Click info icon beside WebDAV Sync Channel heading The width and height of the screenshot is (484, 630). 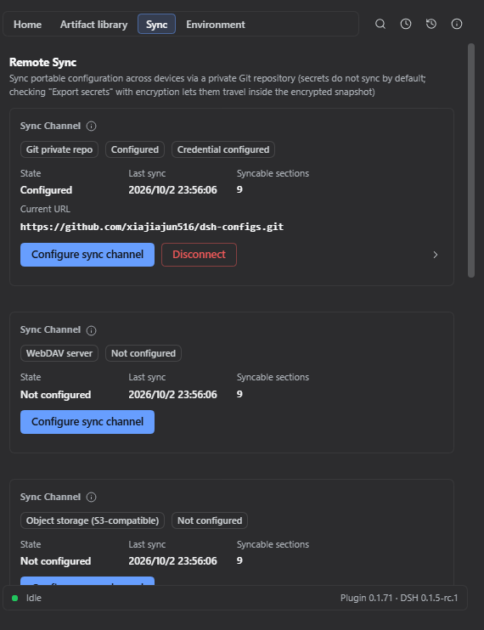(91, 330)
